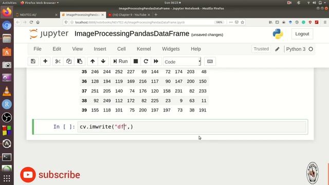The image size is (329, 185).
Task: Rename notebook title ImageProcessingPandasDataFrame
Action: coord(132,33)
